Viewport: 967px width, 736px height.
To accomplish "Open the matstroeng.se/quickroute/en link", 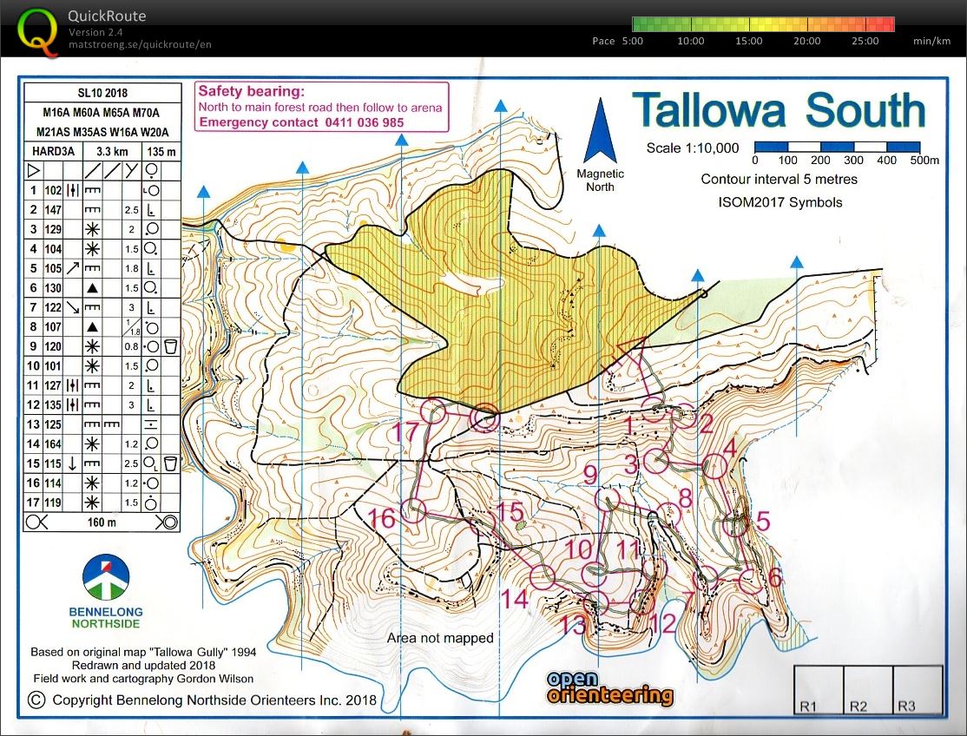I will pos(139,44).
